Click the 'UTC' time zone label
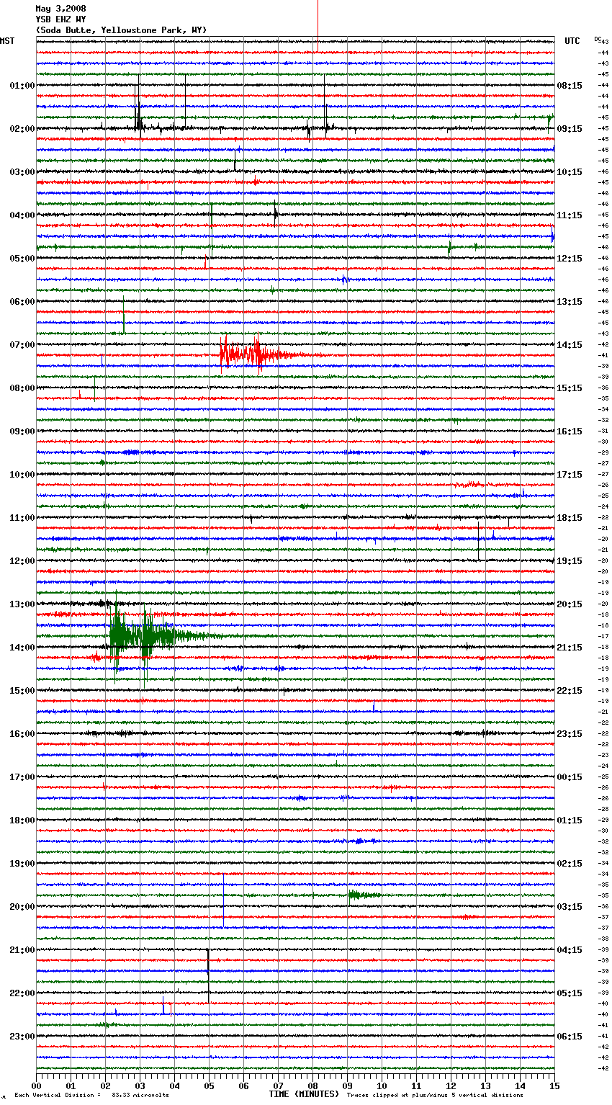612x1105 pixels. (572, 41)
